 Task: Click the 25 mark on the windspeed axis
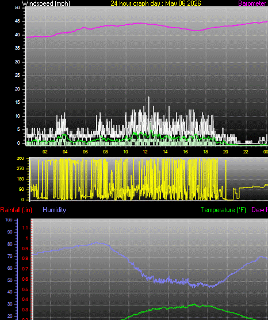pyautogui.click(x=17, y=76)
